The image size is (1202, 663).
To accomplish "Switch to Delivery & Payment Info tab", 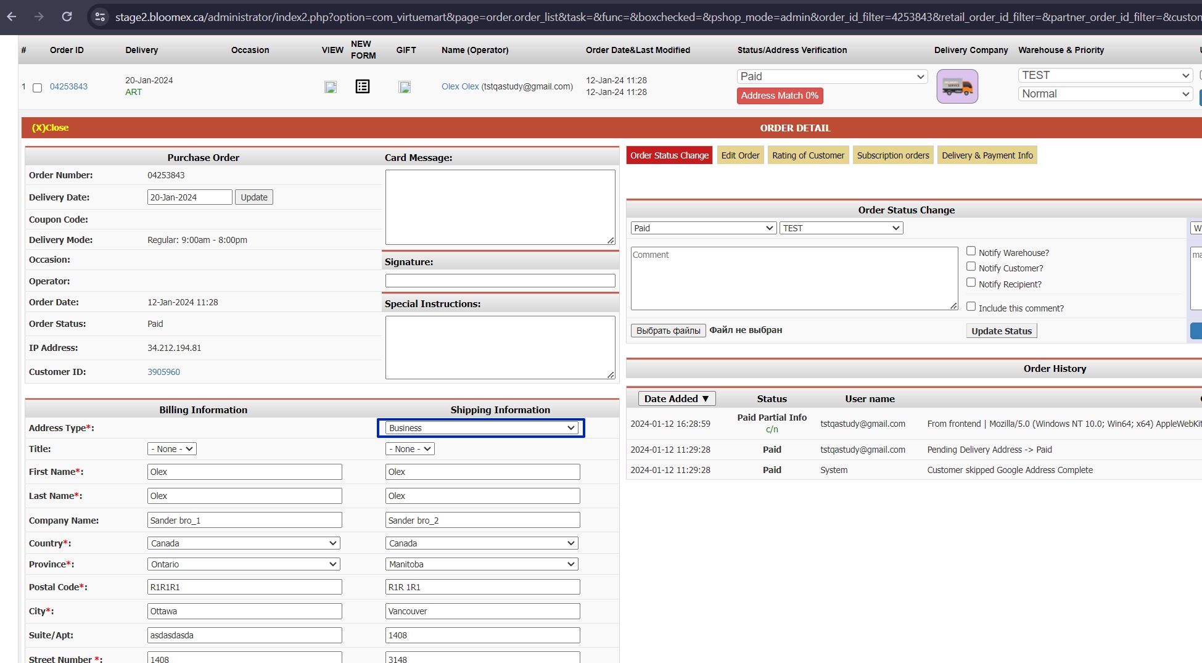I will click(987, 155).
